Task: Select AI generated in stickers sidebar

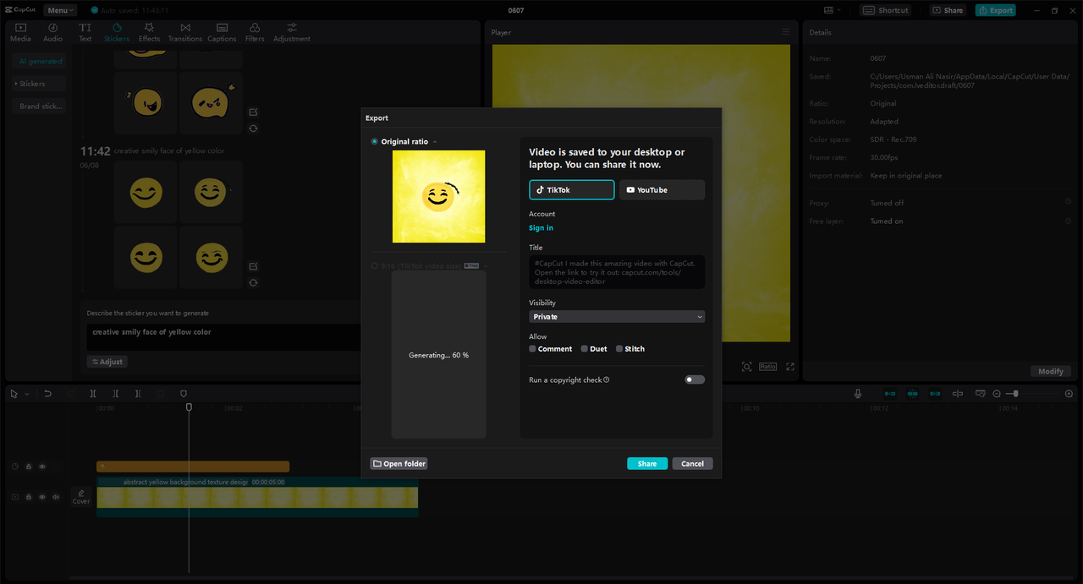Action: point(41,61)
